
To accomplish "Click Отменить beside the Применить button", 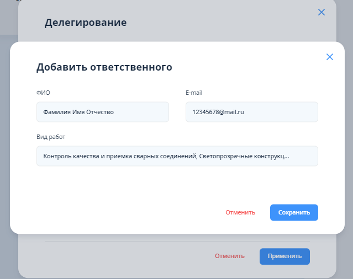I will click(x=230, y=256).
